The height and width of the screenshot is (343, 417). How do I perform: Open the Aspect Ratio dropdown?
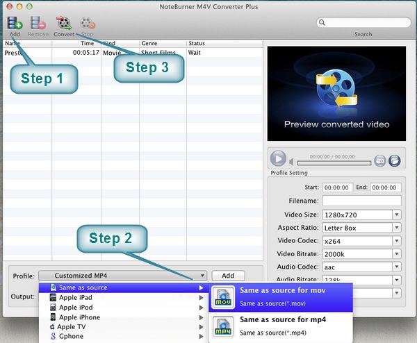point(397,228)
